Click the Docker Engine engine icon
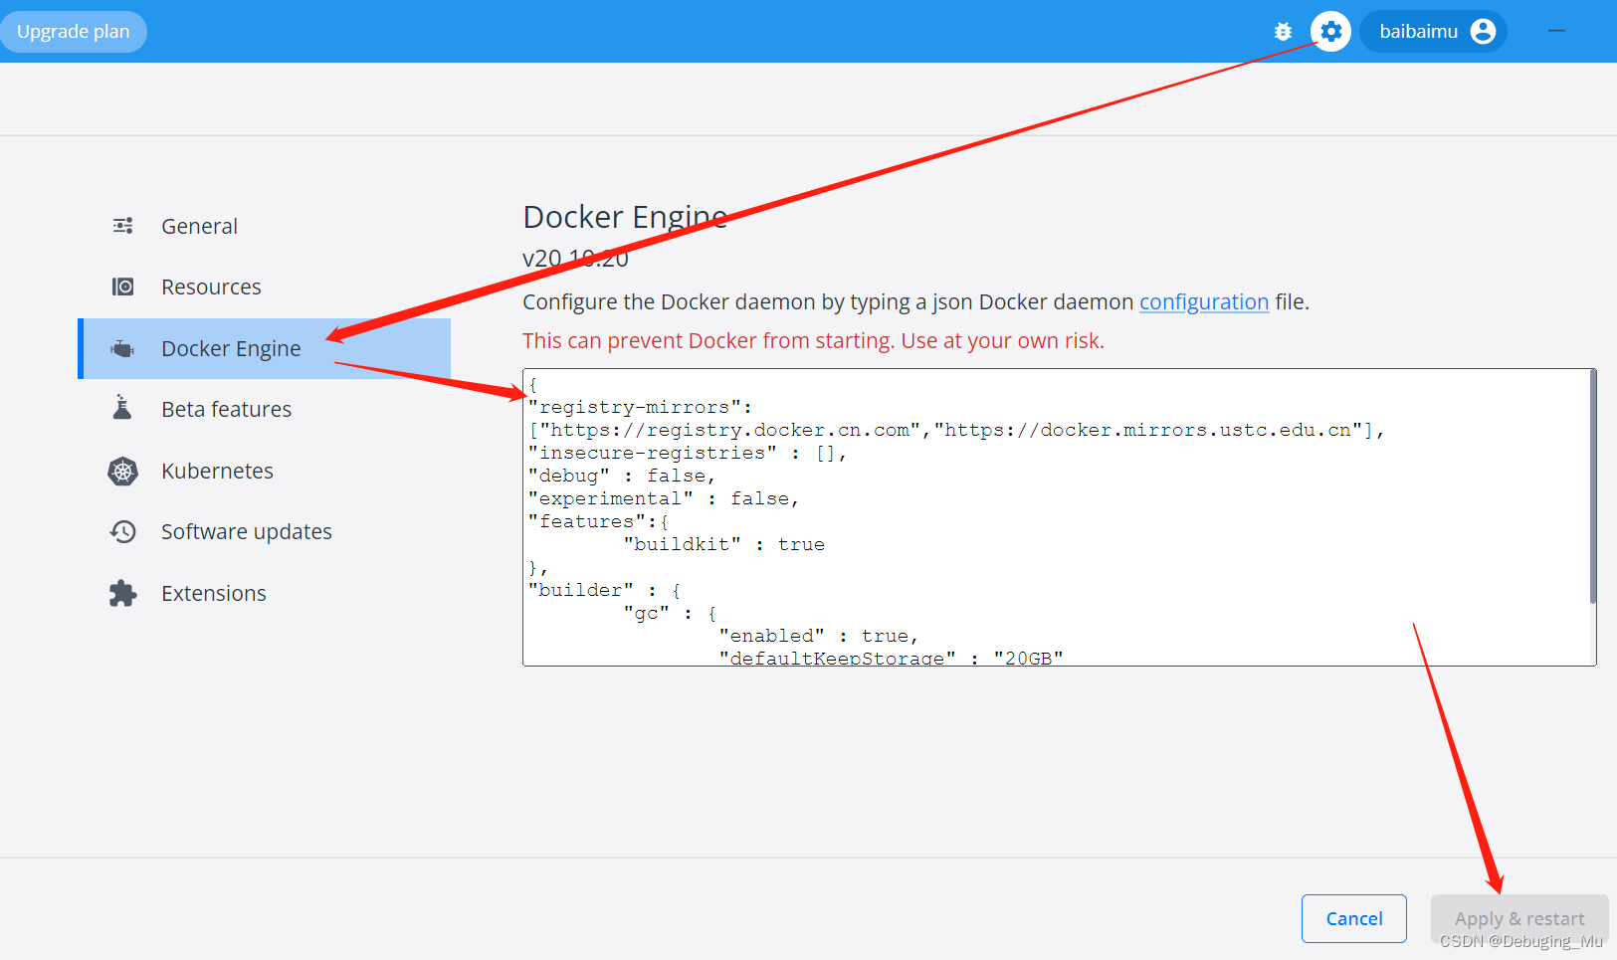This screenshot has width=1617, height=960. click(x=122, y=348)
